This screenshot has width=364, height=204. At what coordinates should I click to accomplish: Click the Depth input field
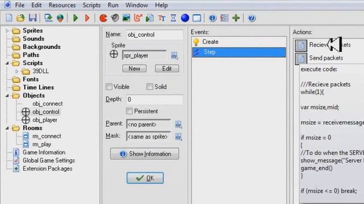[x=154, y=100]
